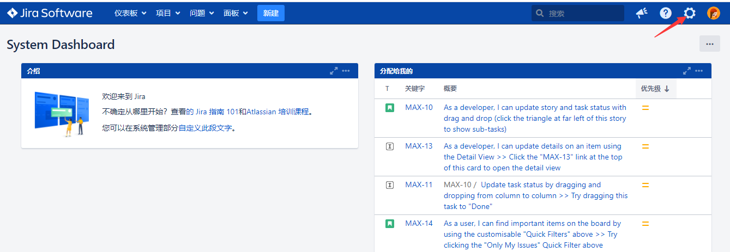Click the Jira Software logo
Viewport: 730px width, 252px height.
pos(50,13)
